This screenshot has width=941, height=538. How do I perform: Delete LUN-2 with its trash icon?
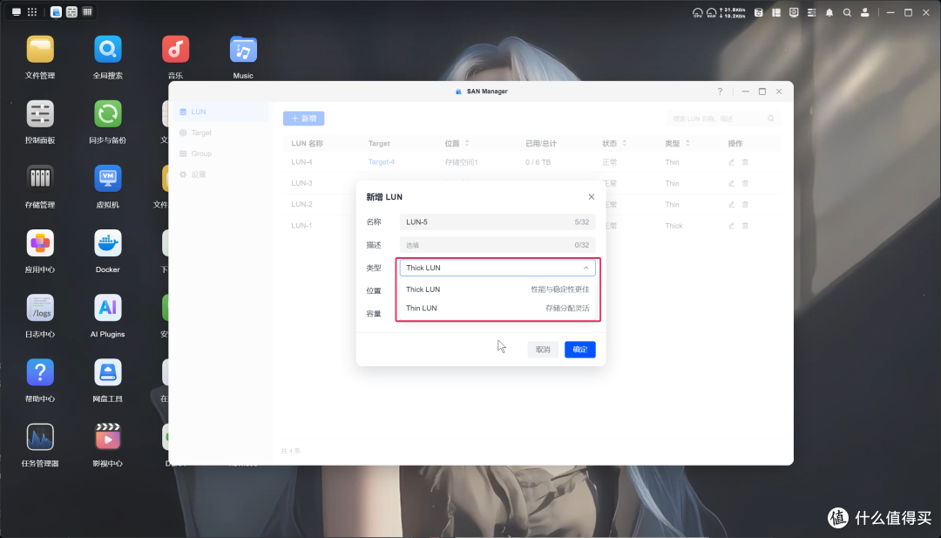[x=745, y=204]
